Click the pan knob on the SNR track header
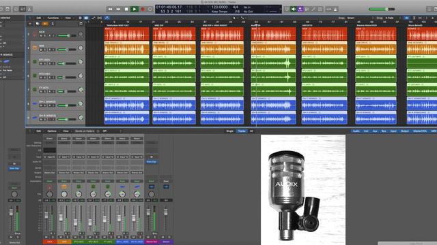 [81, 48]
